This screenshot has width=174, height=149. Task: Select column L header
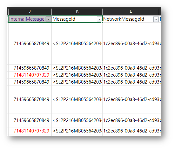[131, 11]
